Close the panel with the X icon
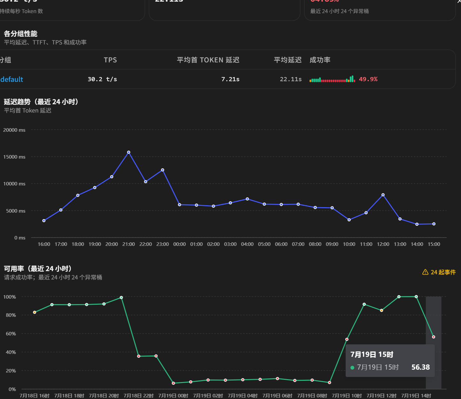This screenshot has height=399, width=461. [459, 2]
